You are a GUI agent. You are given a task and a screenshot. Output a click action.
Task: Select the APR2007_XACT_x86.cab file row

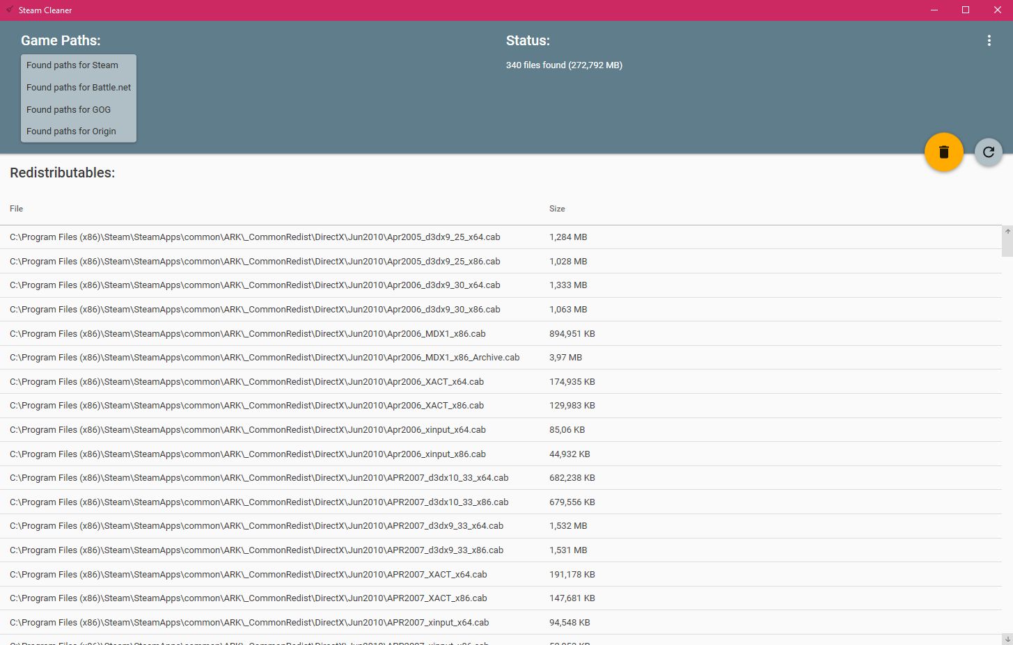click(x=501, y=598)
